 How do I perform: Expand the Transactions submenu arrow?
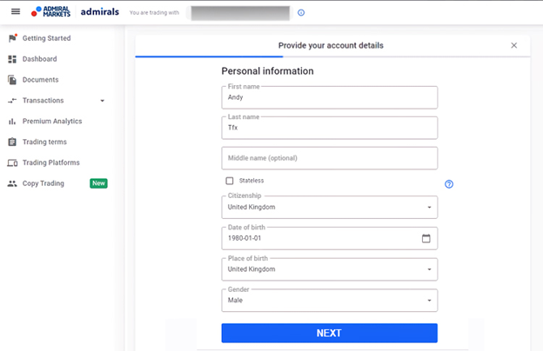click(102, 101)
